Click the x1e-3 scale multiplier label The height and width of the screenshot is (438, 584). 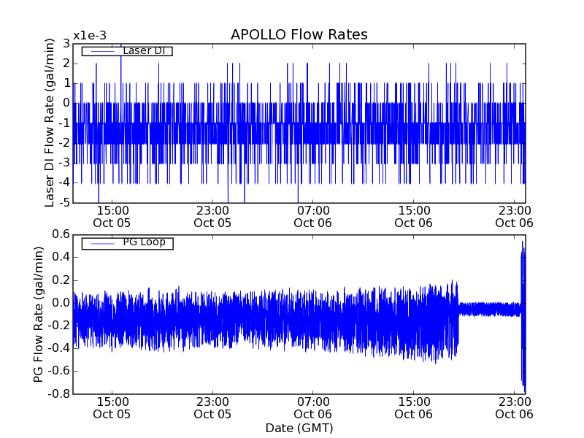[90, 36]
